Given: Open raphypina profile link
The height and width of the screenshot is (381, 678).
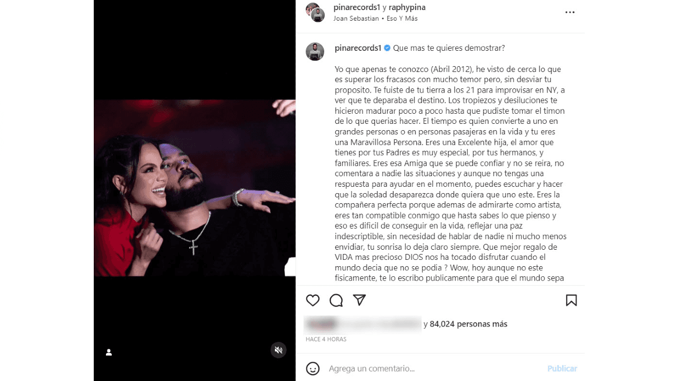Looking at the screenshot, I should click(407, 7).
